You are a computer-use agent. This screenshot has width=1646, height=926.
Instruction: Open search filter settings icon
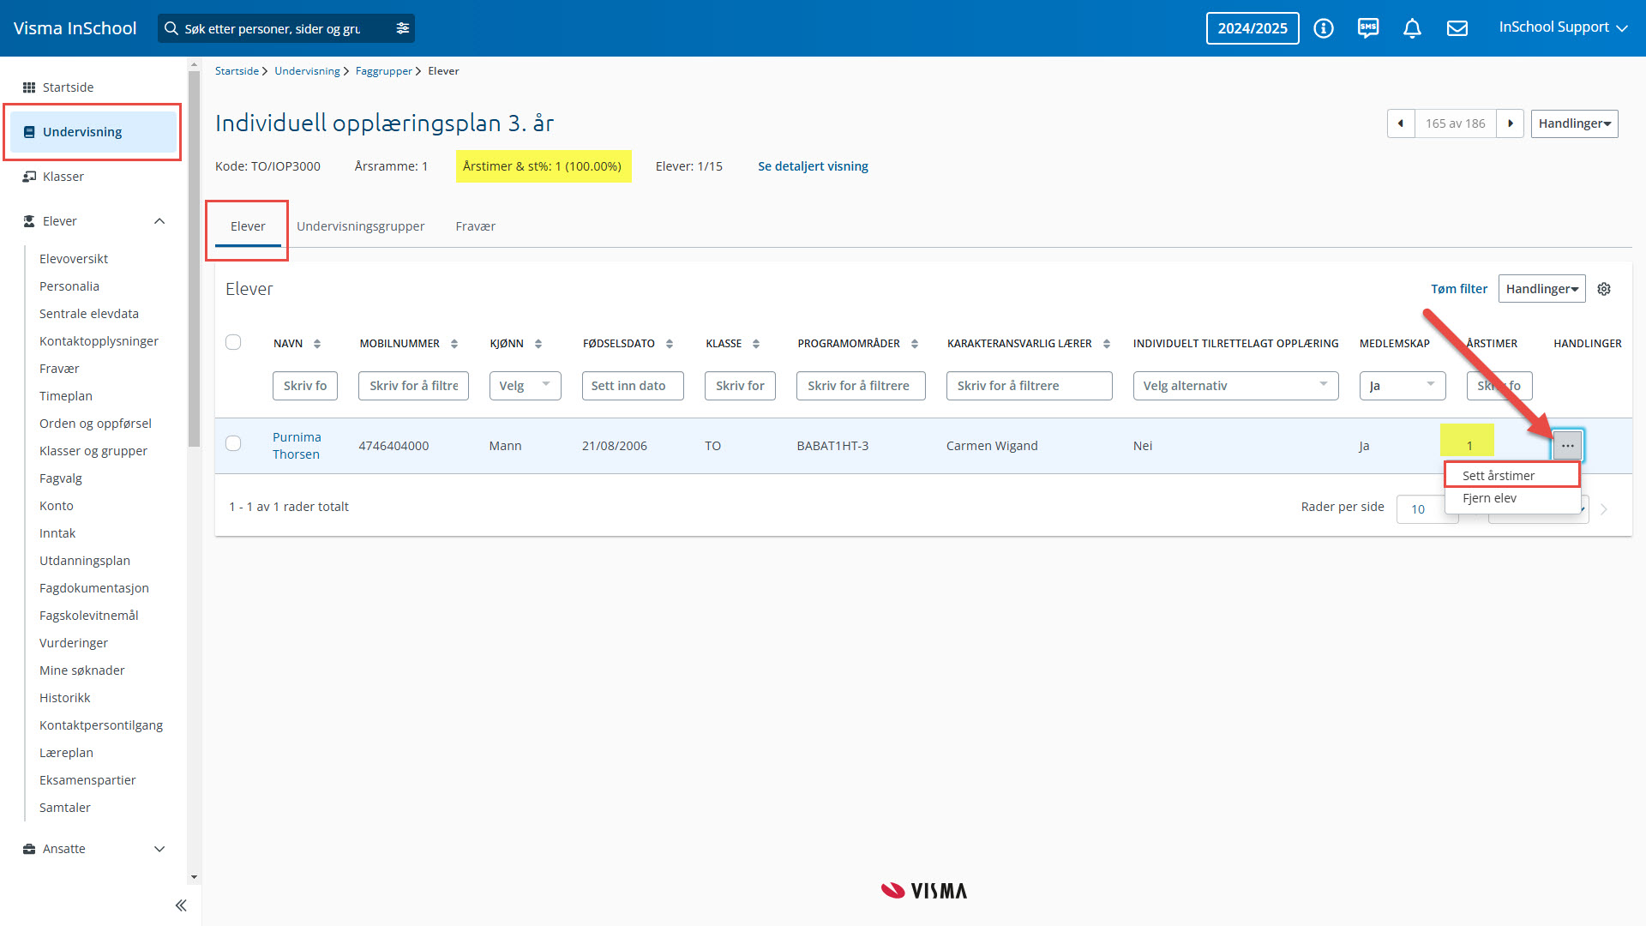pyautogui.click(x=402, y=28)
